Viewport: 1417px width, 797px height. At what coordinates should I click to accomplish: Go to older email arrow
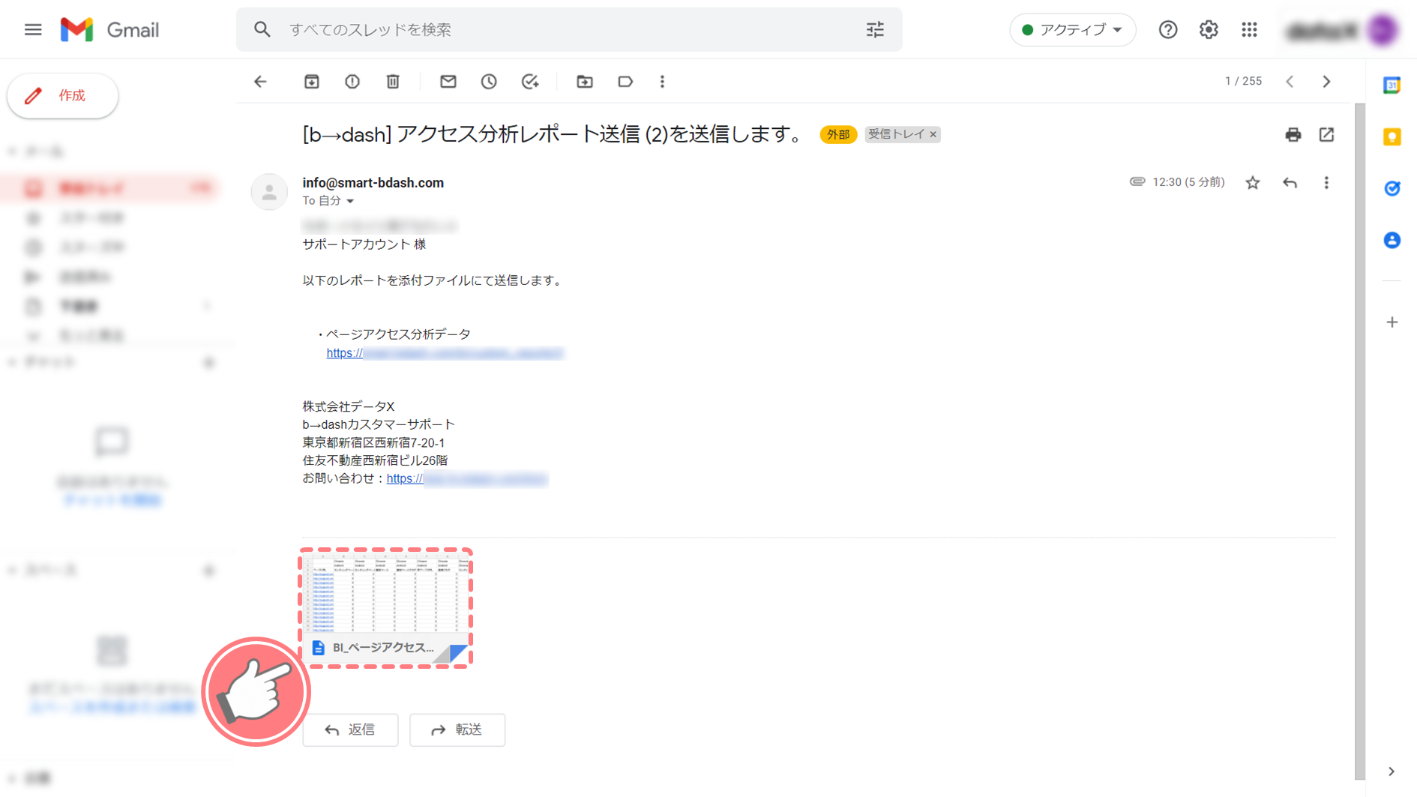coord(1326,81)
